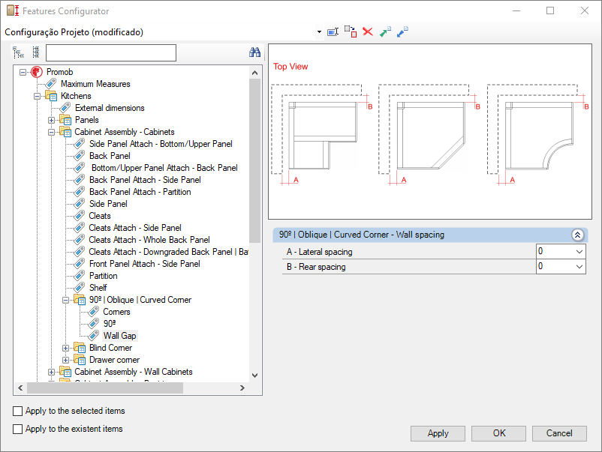The width and height of the screenshot is (602, 452).
Task: Select Front Panel Attach - Side Panel
Action: [x=144, y=264]
